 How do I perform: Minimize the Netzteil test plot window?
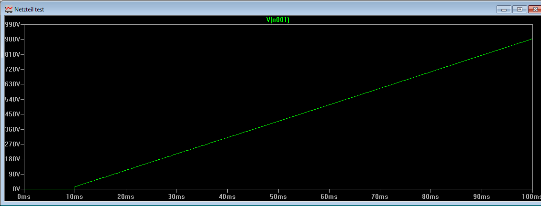point(504,9)
